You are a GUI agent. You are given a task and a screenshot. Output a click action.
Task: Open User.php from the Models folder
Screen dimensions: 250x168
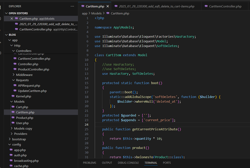[22, 123]
